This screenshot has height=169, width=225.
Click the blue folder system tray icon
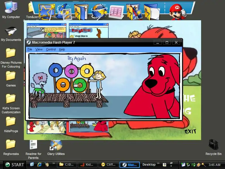point(183,164)
